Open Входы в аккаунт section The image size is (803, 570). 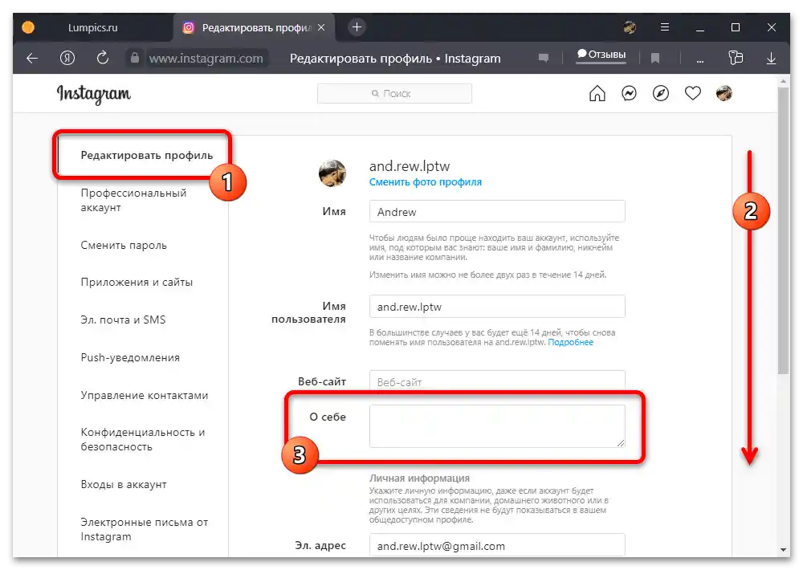pyautogui.click(x=124, y=484)
